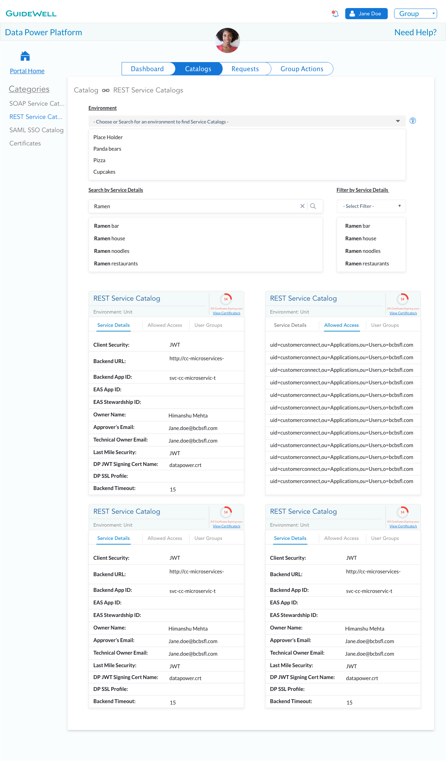The image size is (446, 761).
Task: Click top-left card REST Service Catalog title
Action: coord(127,299)
